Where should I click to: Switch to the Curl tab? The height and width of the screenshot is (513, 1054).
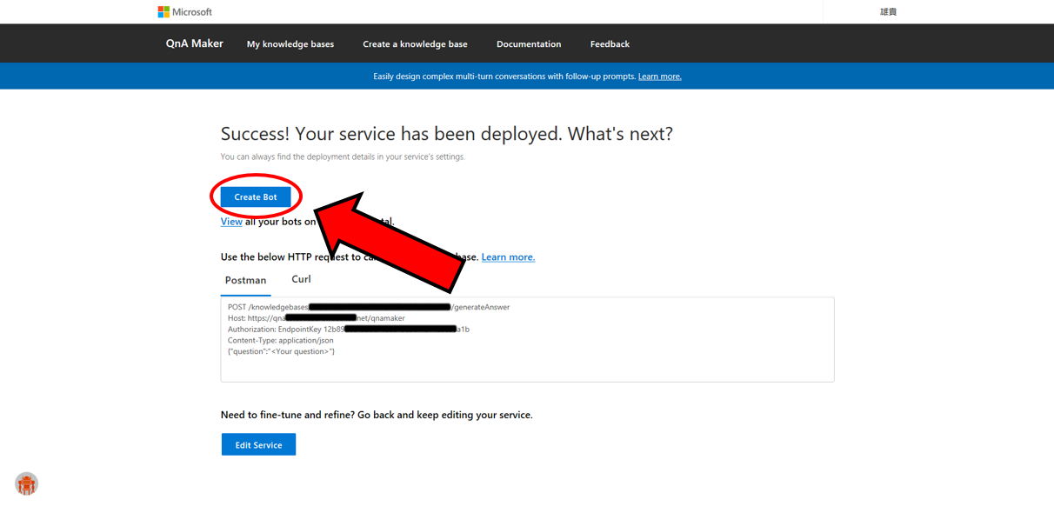pyautogui.click(x=301, y=279)
